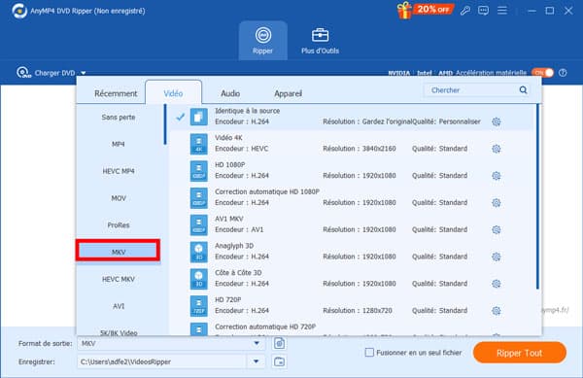Open settings gear for Correction automatique HD 1080P
The width and height of the screenshot is (583, 378).
tap(496, 202)
